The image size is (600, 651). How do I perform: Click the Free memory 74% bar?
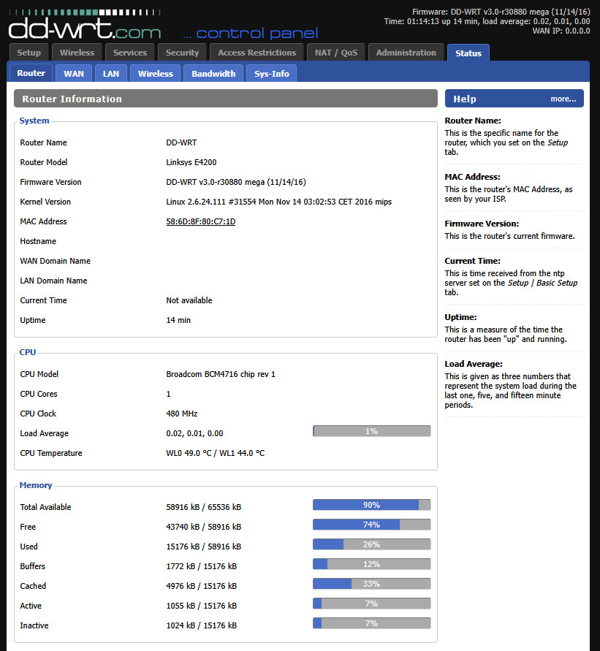click(372, 525)
